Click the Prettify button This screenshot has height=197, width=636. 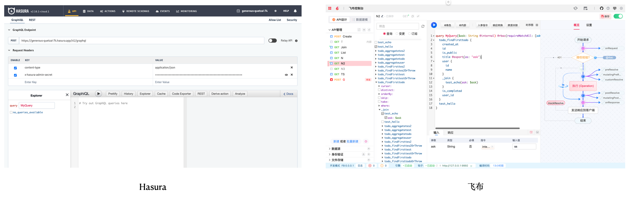pos(113,94)
